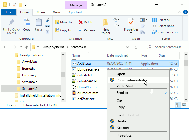Image resolution: width=189 pixels, height=140 pixels.
Task: Click the DrumPlot.exe file icon
Action: 74,87
